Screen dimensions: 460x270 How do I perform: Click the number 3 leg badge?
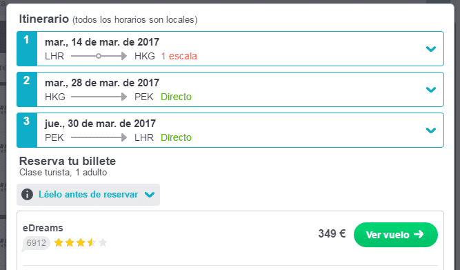tap(27, 130)
